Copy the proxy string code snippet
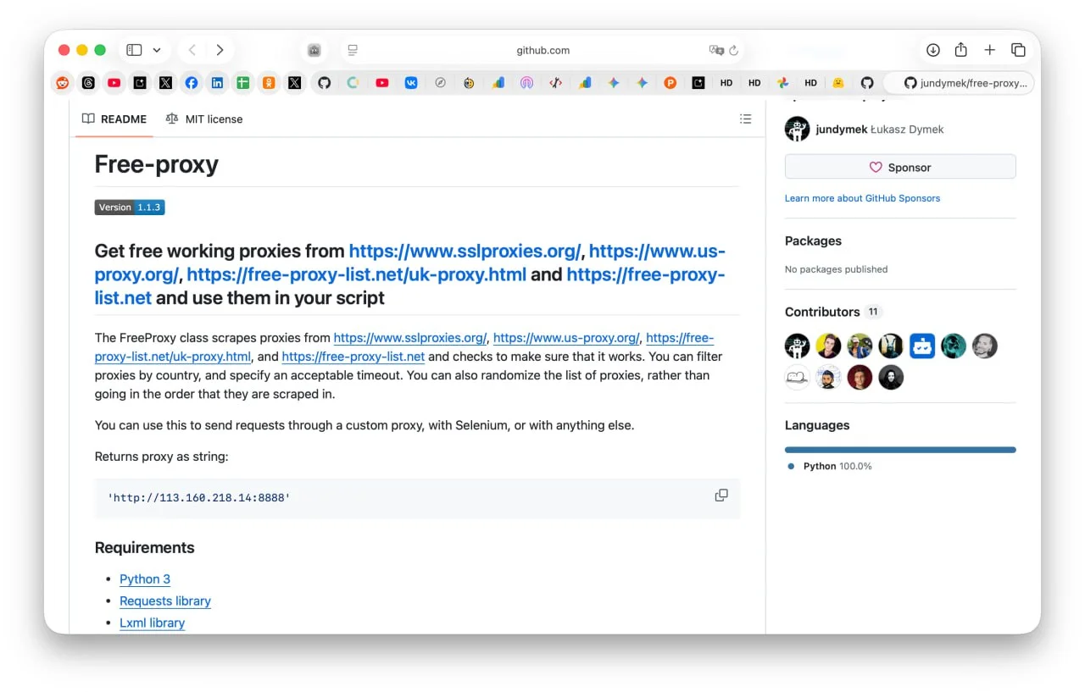 click(721, 495)
